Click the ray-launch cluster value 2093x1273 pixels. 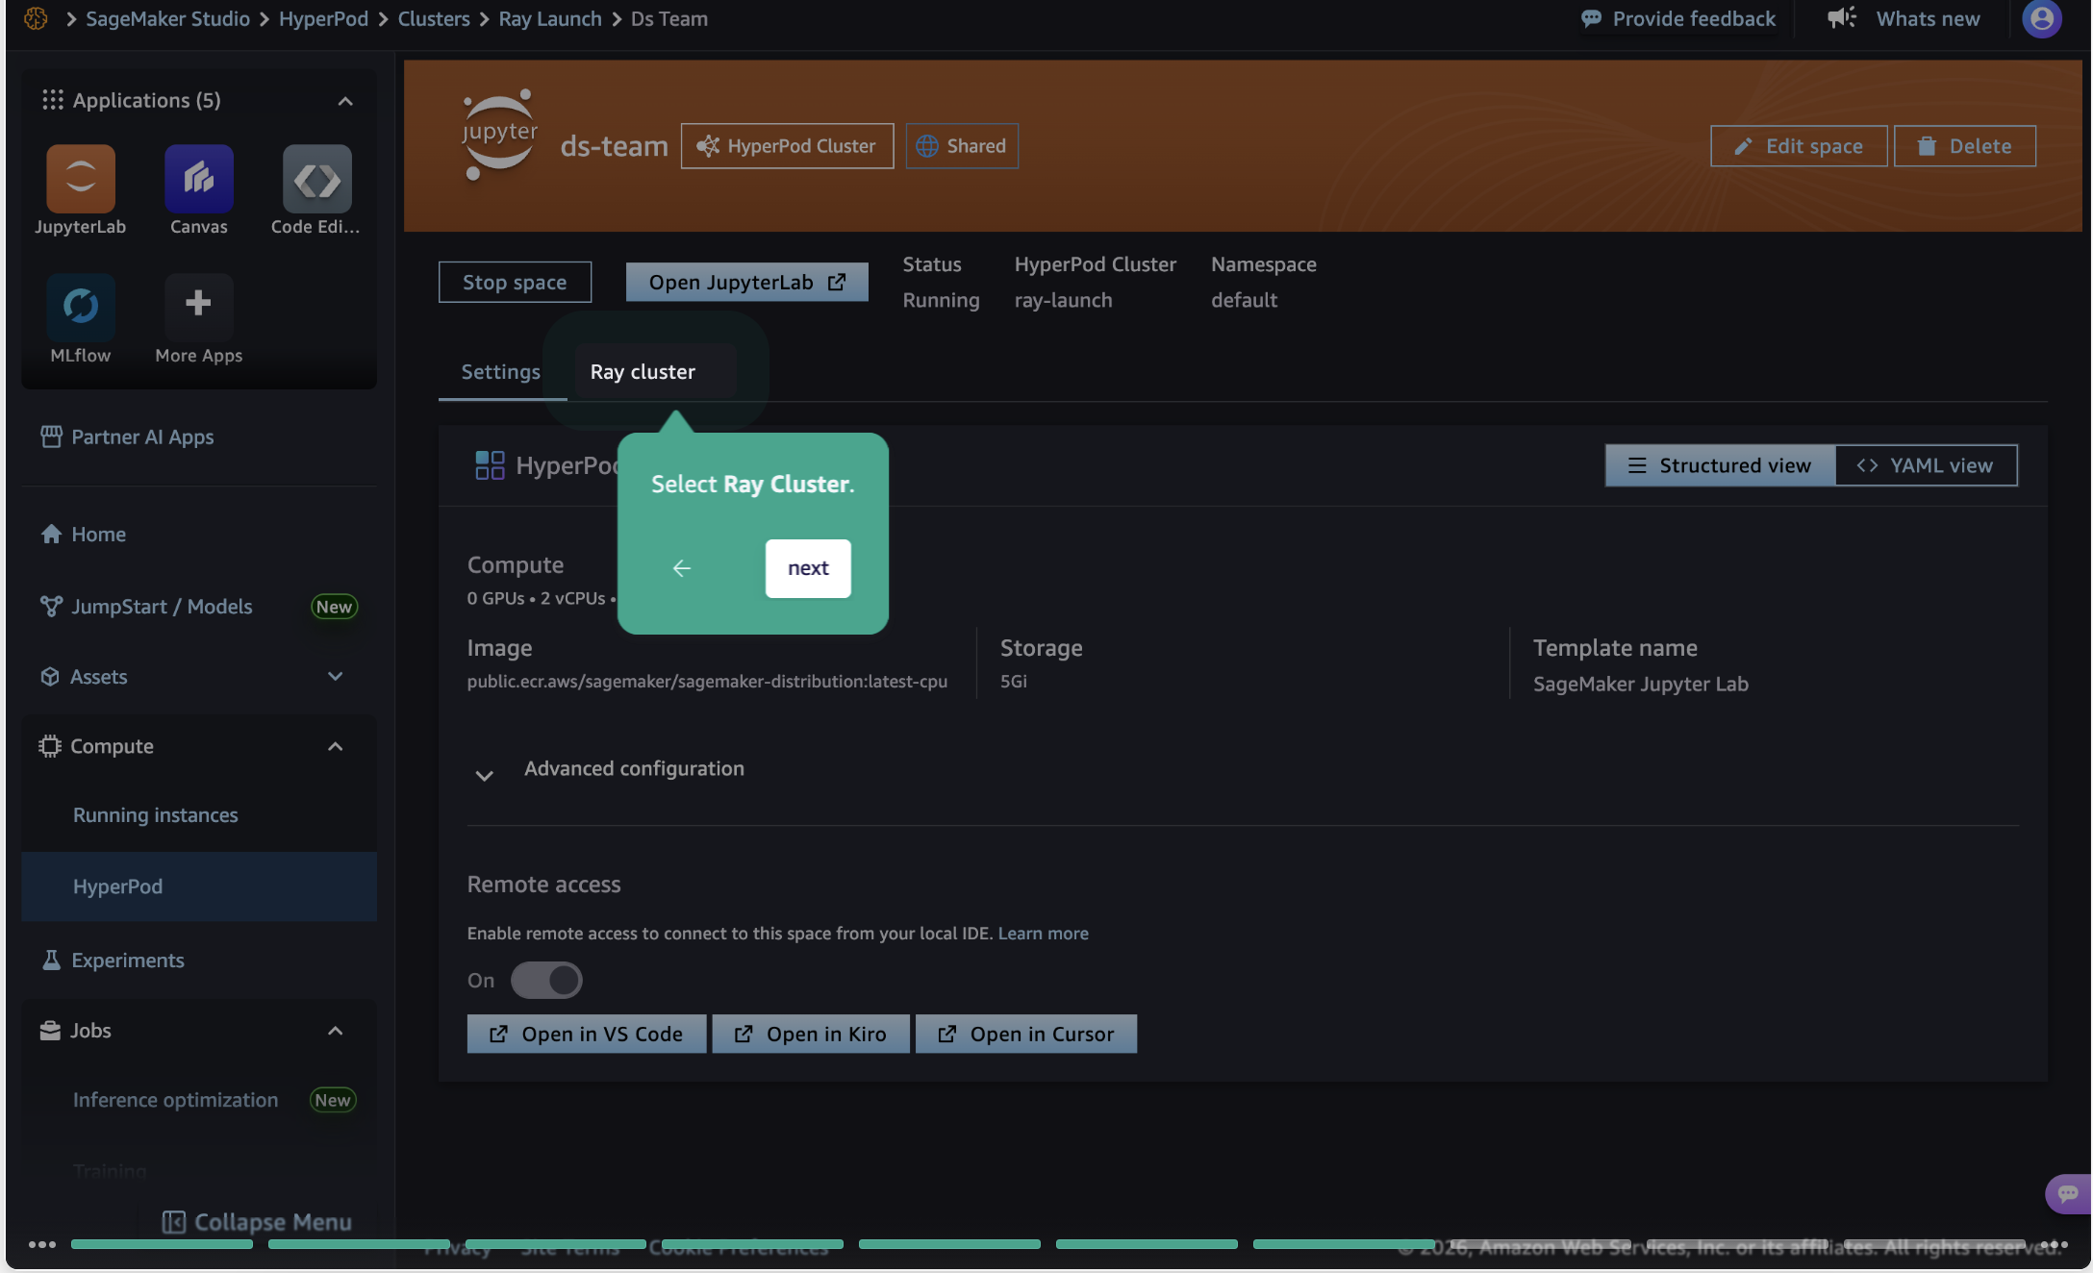[x=1064, y=301]
